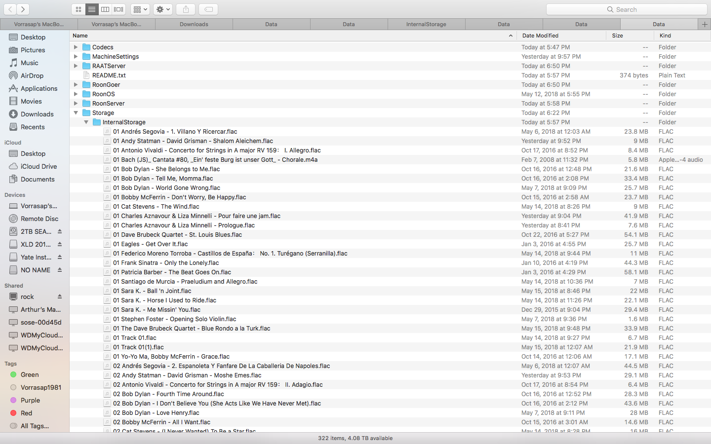Switch to first Vorrasap's MacBo... tab

tap(39, 24)
